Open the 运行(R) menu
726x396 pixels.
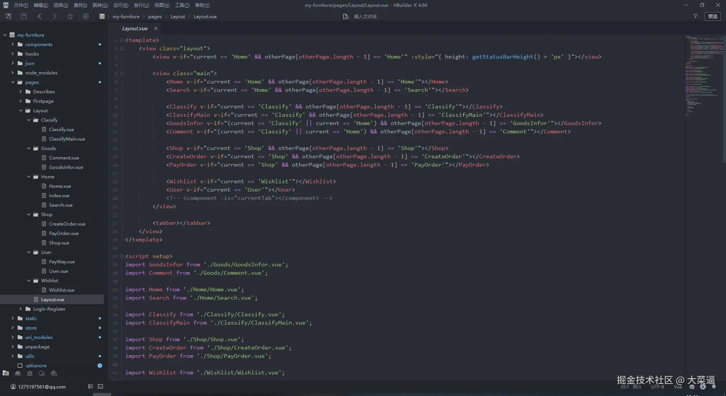[120, 5]
